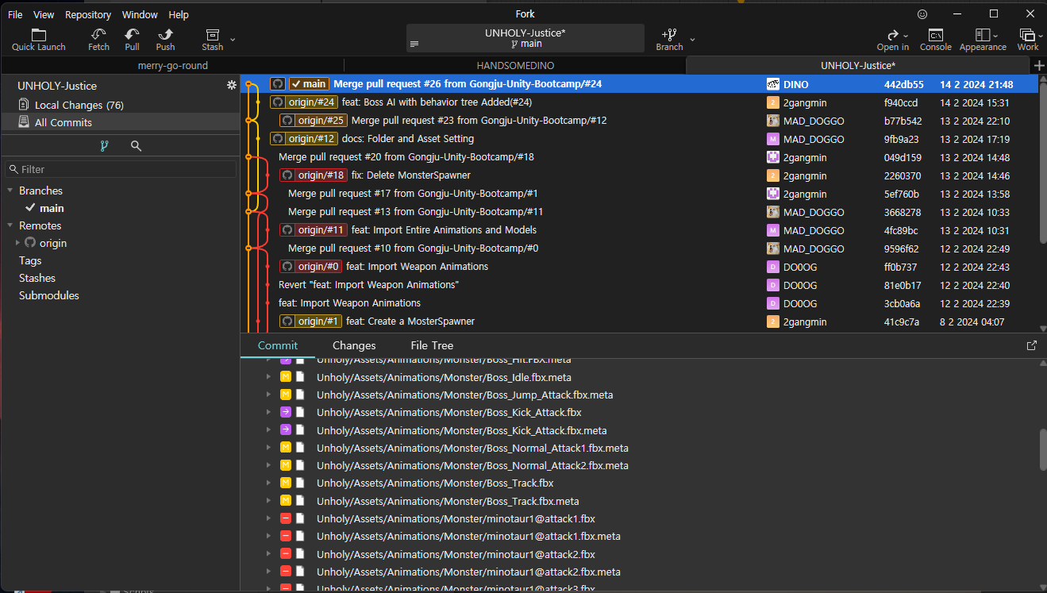The image size is (1047, 593).
Task: Expand the Boss_Idle.fbx.meta file diff
Action: point(268,377)
